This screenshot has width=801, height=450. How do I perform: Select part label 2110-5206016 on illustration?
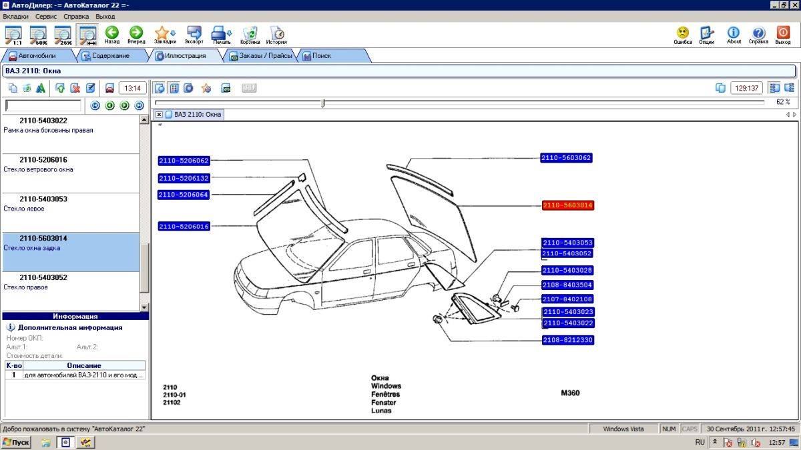[x=184, y=227]
